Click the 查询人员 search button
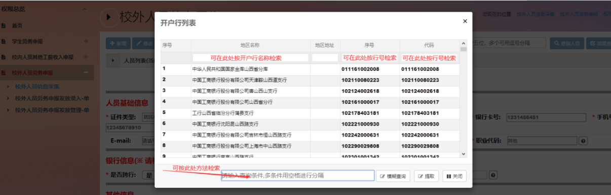 (567, 44)
